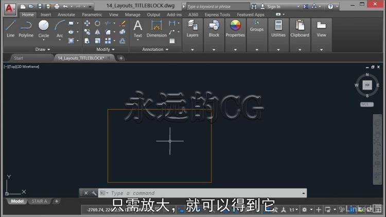Select the Arc tool
This screenshot has width=386, height=217.
[x=60, y=28]
